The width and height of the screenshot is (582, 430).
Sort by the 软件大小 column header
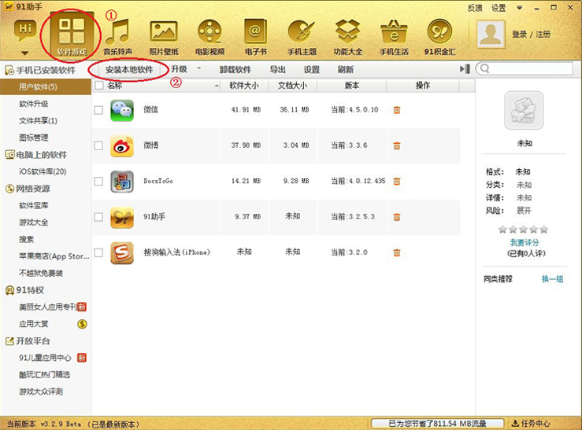click(x=244, y=86)
